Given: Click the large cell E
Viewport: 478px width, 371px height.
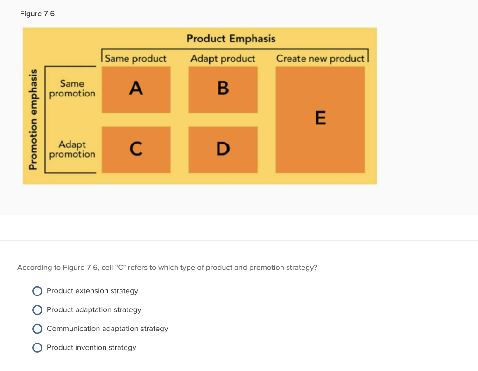Looking at the screenshot, I should point(321,119).
